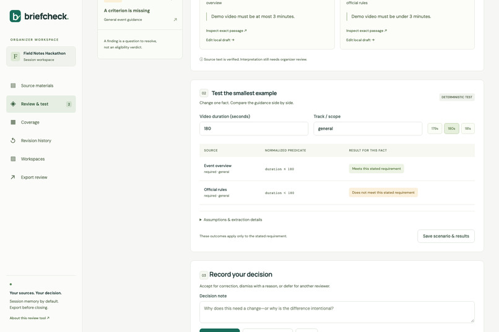This screenshot has height=332, width=499.
Task: Click the Demo video must be under 3 minutes quote
Action: coord(391,17)
